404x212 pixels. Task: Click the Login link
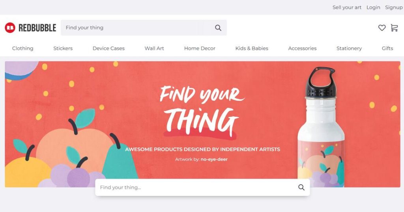[x=373, y=7]
